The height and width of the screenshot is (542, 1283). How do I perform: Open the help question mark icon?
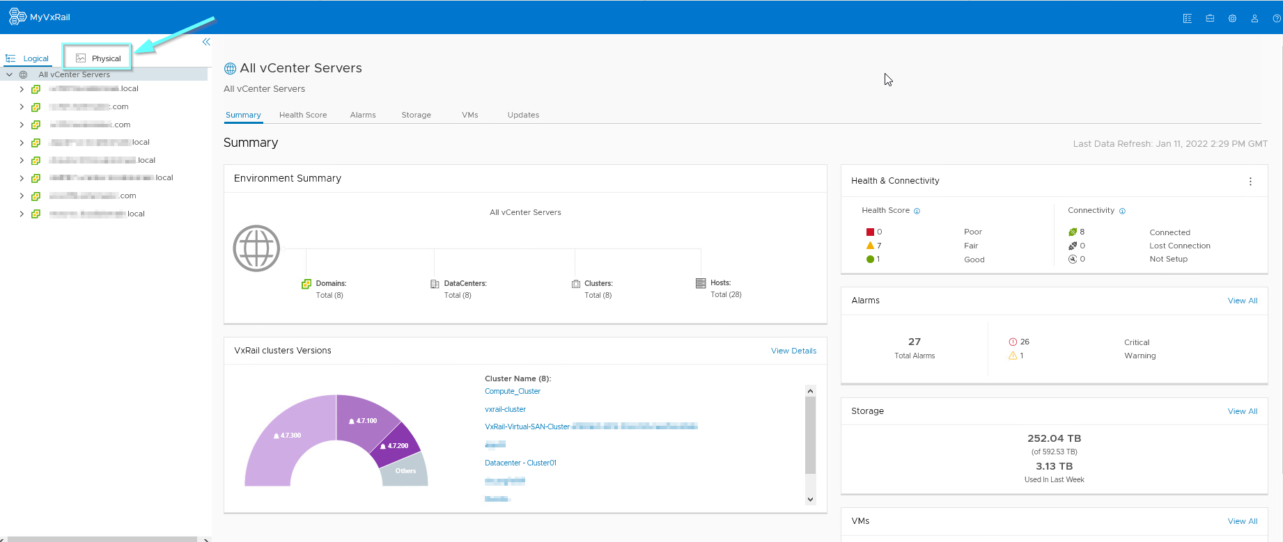tap(1277, 19)
